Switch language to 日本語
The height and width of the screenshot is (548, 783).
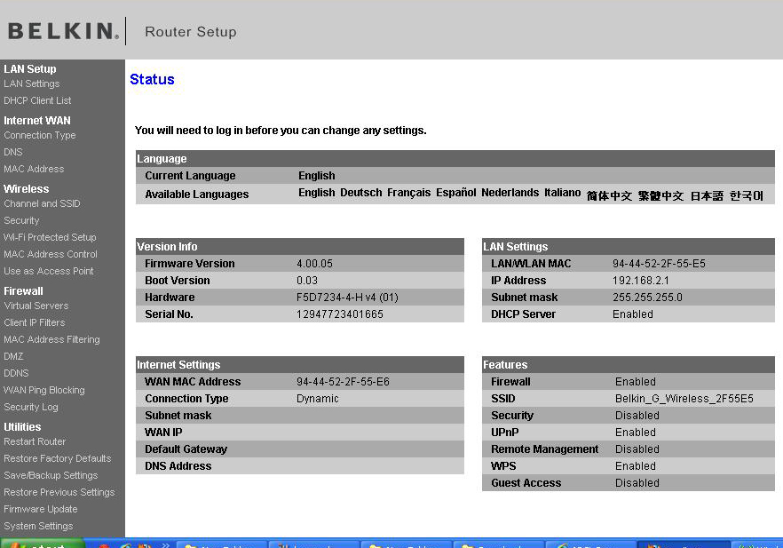(x=707, y=195)
